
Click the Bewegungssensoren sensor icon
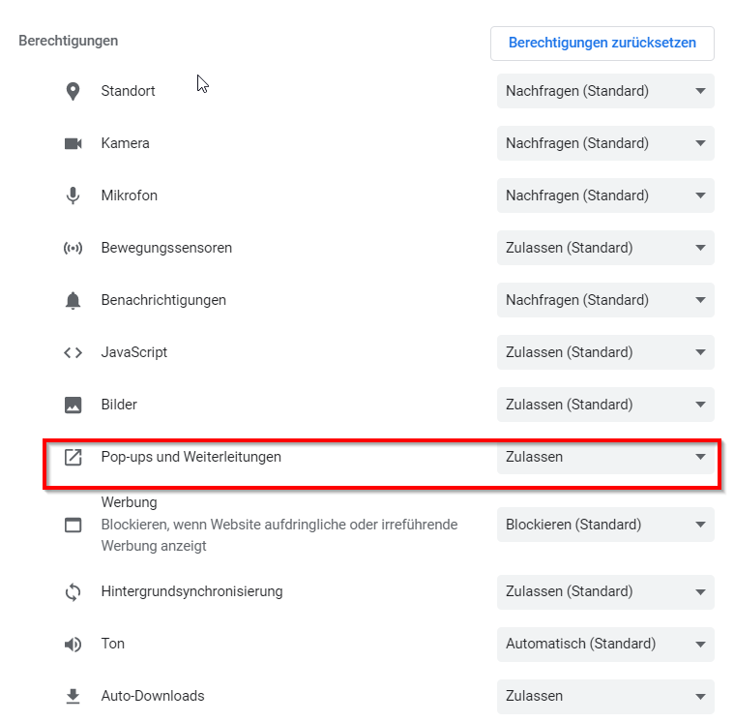click(73, 248)
